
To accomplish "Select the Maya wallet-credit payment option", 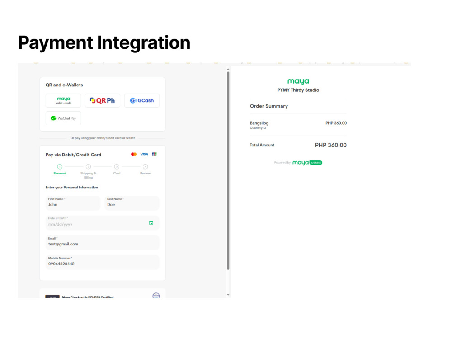I will (63, 101).
